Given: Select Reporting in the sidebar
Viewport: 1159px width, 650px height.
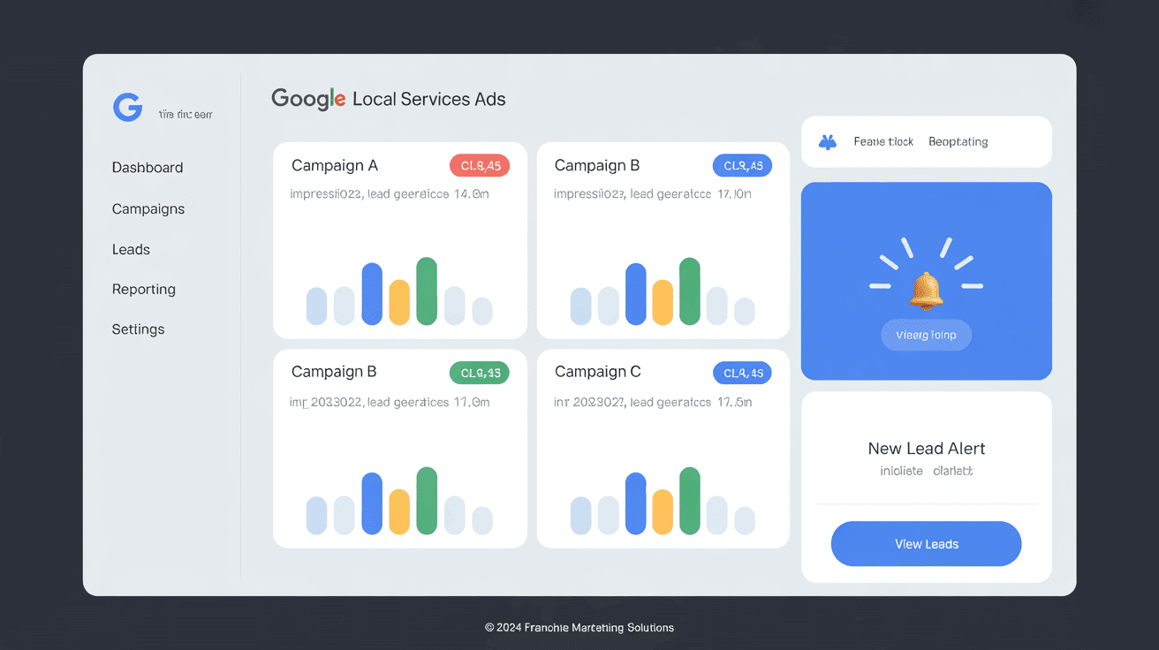Looking at the screenshot, I should pos(143,290).
